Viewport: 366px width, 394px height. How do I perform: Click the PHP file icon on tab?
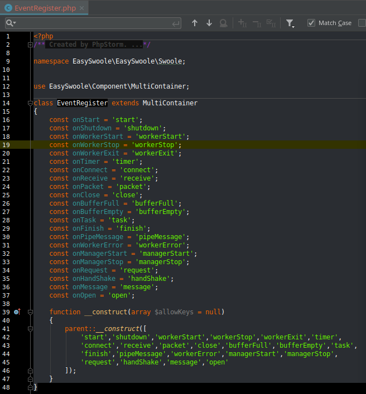(x=8, y=8)
